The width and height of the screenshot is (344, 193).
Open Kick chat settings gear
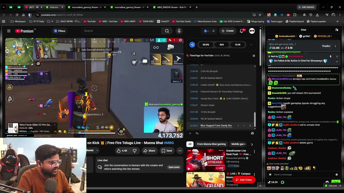point(327,182)
